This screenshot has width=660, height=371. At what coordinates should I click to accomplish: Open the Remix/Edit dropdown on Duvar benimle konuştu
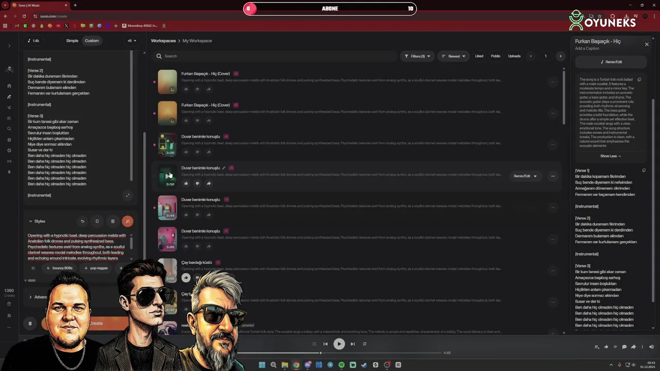[525, 176]
